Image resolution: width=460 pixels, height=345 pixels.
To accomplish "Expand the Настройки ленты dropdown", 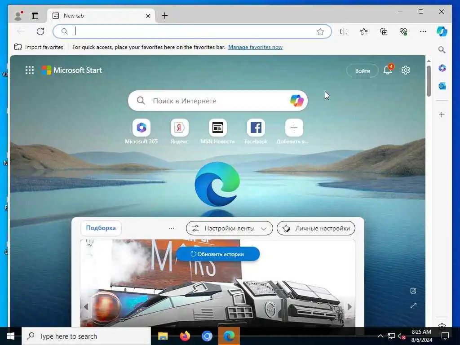I will (x=230, y=228).
